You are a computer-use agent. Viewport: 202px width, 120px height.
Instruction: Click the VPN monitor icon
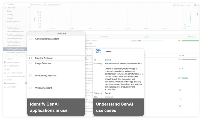(x=5, y=69)
